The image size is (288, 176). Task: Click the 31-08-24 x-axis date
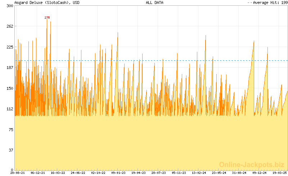point(239,173)
